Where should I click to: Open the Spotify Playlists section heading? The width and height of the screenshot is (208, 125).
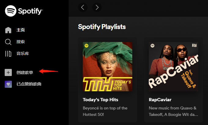click(102, 27)
